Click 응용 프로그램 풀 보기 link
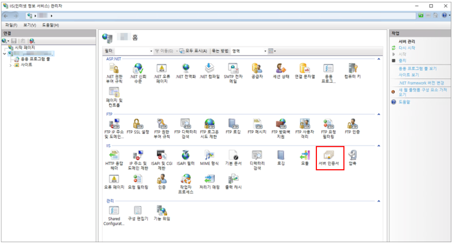Viewport: 452px width, 244px height. pos(417,69)
